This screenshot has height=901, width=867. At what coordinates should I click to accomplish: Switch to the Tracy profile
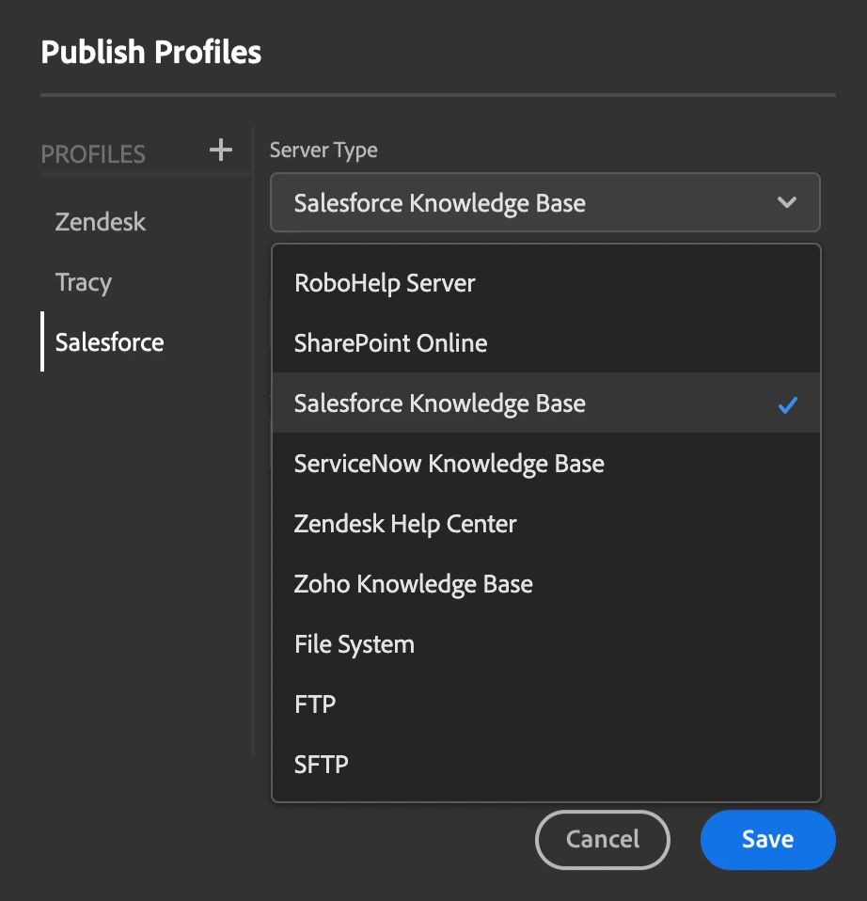pos(84,282)
